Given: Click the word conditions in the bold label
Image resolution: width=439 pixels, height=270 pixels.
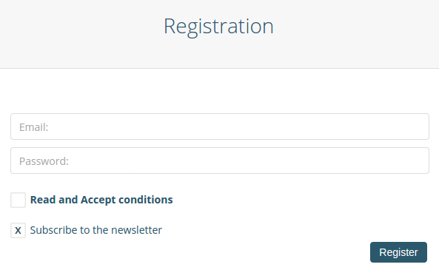Looking at the screenshot, I should pyautogui.click(x=146, y=200).
